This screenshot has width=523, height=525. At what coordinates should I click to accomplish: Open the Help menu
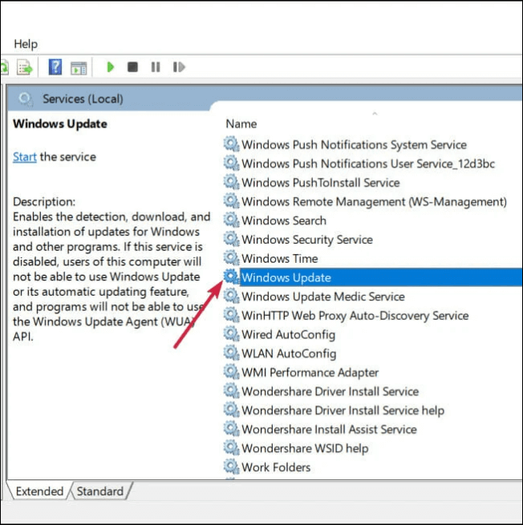tap(26, 44)
